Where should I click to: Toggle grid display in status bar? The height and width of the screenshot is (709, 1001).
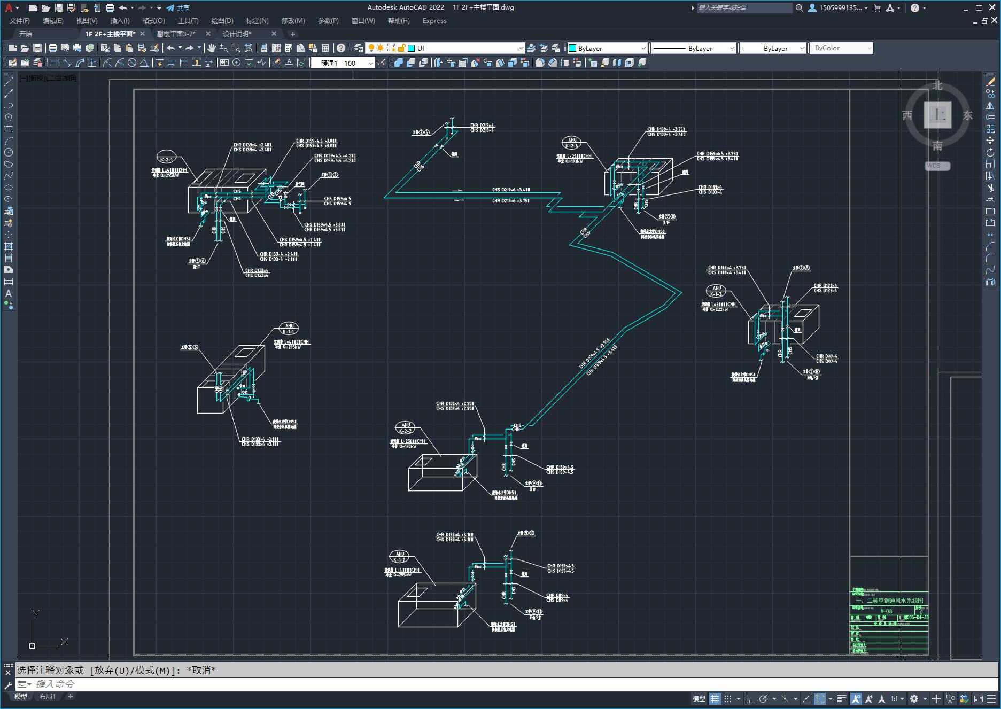click(715, 698)
